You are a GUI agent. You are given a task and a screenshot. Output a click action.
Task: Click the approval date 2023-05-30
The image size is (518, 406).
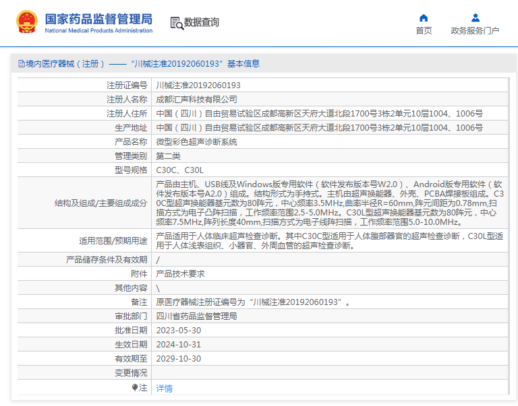178,331
